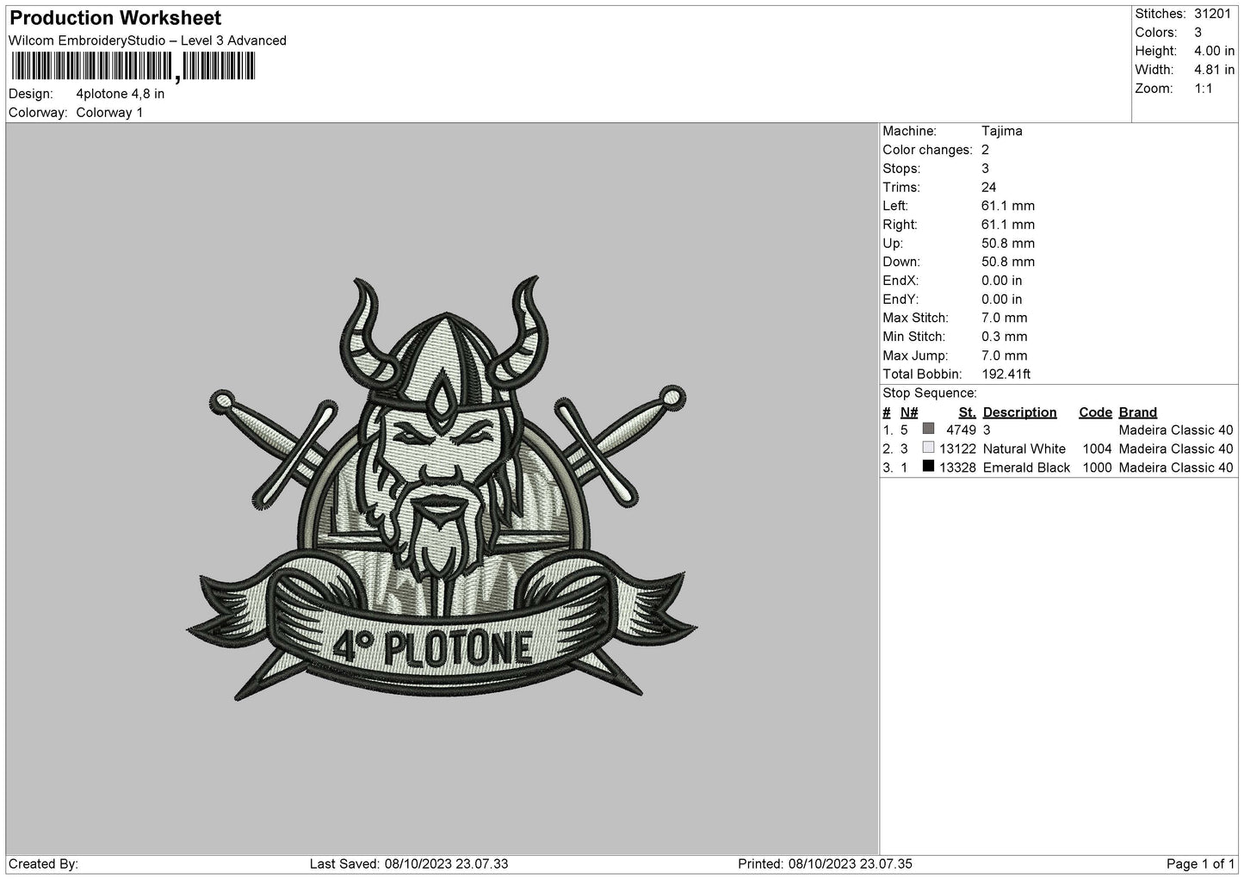Click the Color changes value

[x=985, y=150]
